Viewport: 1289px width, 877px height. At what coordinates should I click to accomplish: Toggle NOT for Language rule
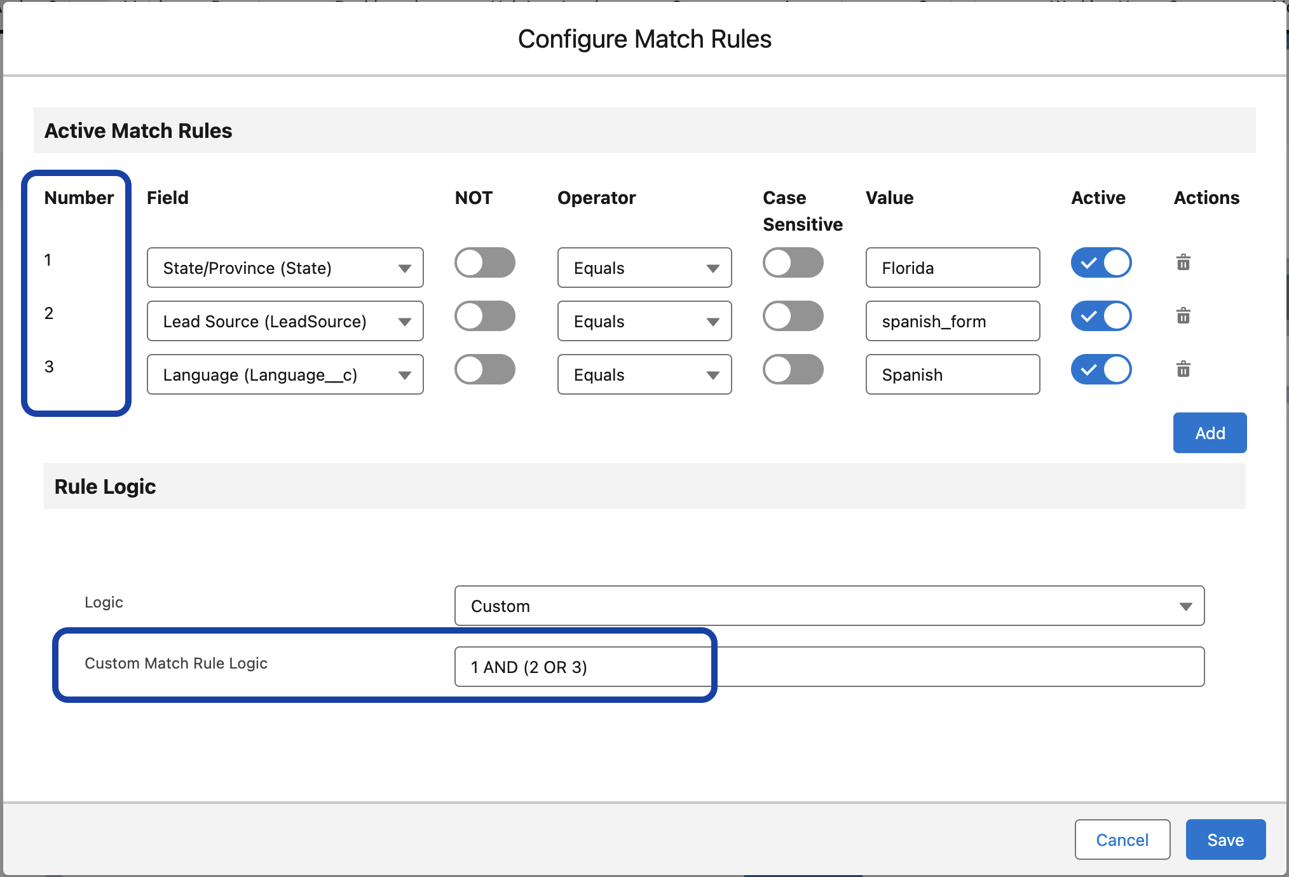tap(485, 369)
